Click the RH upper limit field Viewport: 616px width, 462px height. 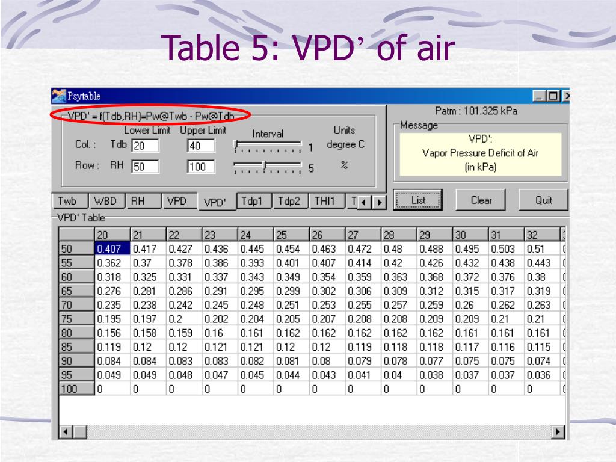201,167
